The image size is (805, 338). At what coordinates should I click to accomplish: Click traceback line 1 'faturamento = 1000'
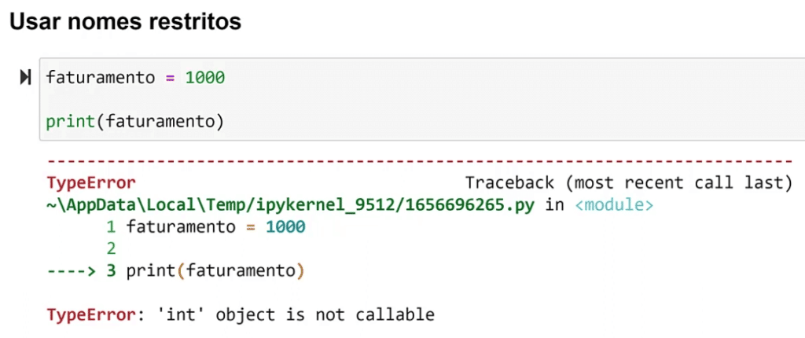pos(216,226)
